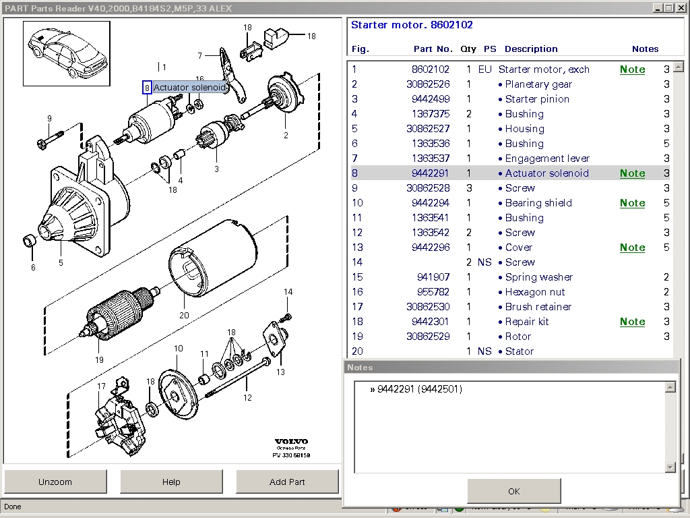The height and width of the screenshot is (518, 690).
Task: Select the Starter pinion row
Action: coord(511,99)
